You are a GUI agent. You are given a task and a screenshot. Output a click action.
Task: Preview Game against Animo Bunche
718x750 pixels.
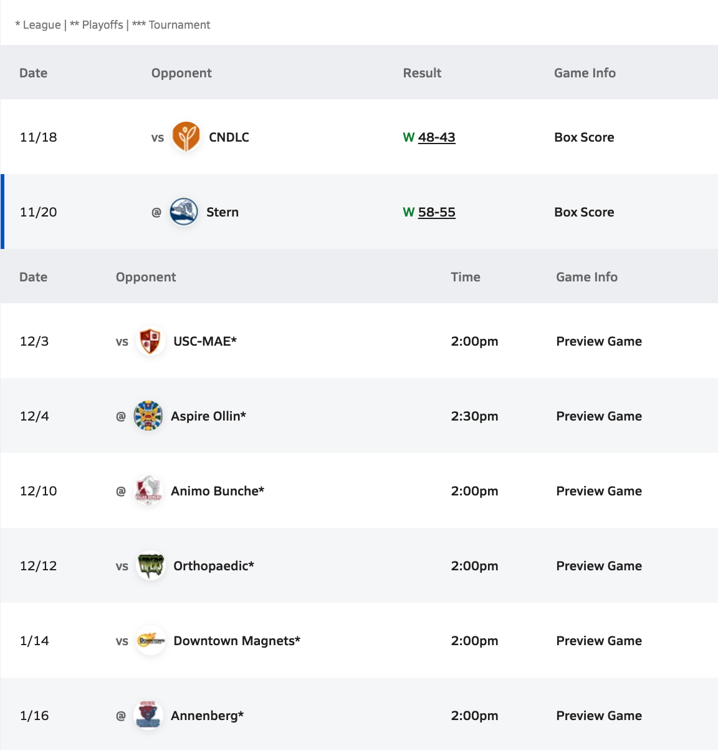pyautogui.click(x=598, y=491)
